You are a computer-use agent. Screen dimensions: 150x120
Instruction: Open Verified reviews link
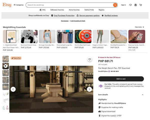111,15
